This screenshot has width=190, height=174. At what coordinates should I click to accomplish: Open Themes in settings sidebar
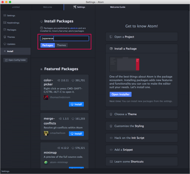click(x=15, y=37)
